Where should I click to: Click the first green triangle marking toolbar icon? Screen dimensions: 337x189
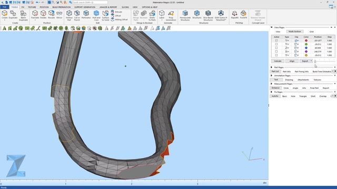click(x=4, y=28)
